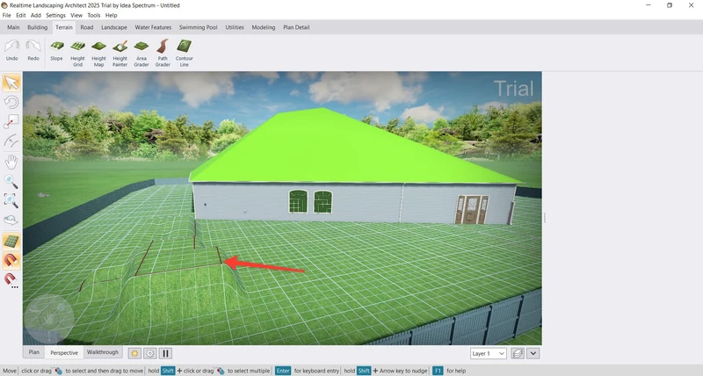
Task: Expand the arrow next to layers icon
Action: click(533, 353)
